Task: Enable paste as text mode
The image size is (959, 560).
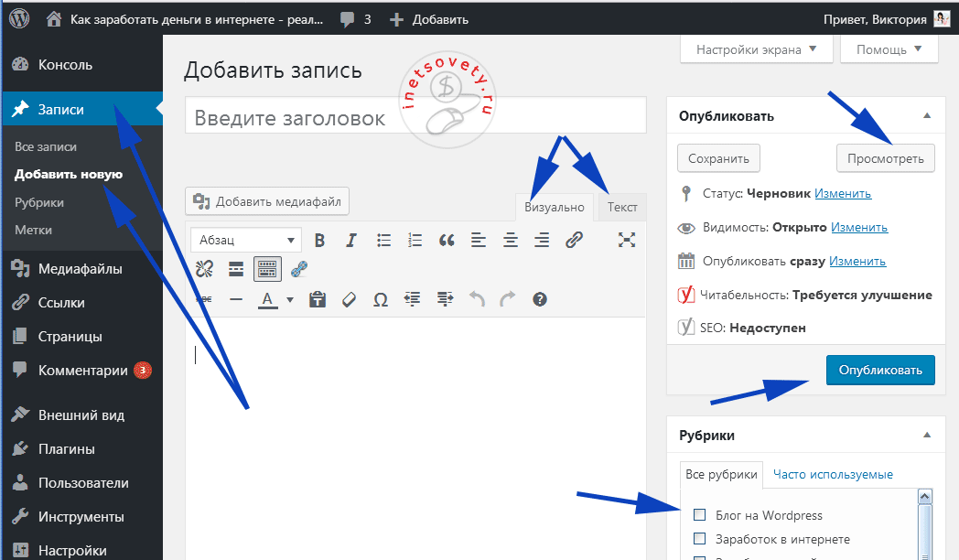Action: point(317,299)
